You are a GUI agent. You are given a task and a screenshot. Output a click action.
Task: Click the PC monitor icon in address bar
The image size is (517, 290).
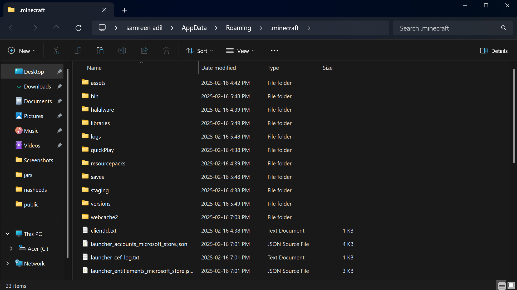tap(102, 28)
